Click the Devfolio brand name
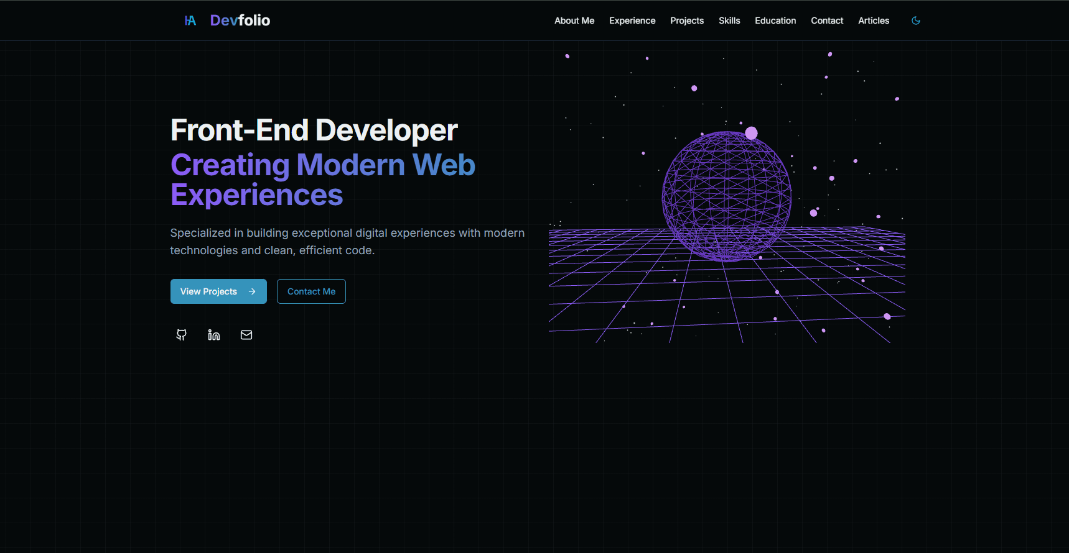Viewport: 1069px width, 553px height. pos(240,21)
